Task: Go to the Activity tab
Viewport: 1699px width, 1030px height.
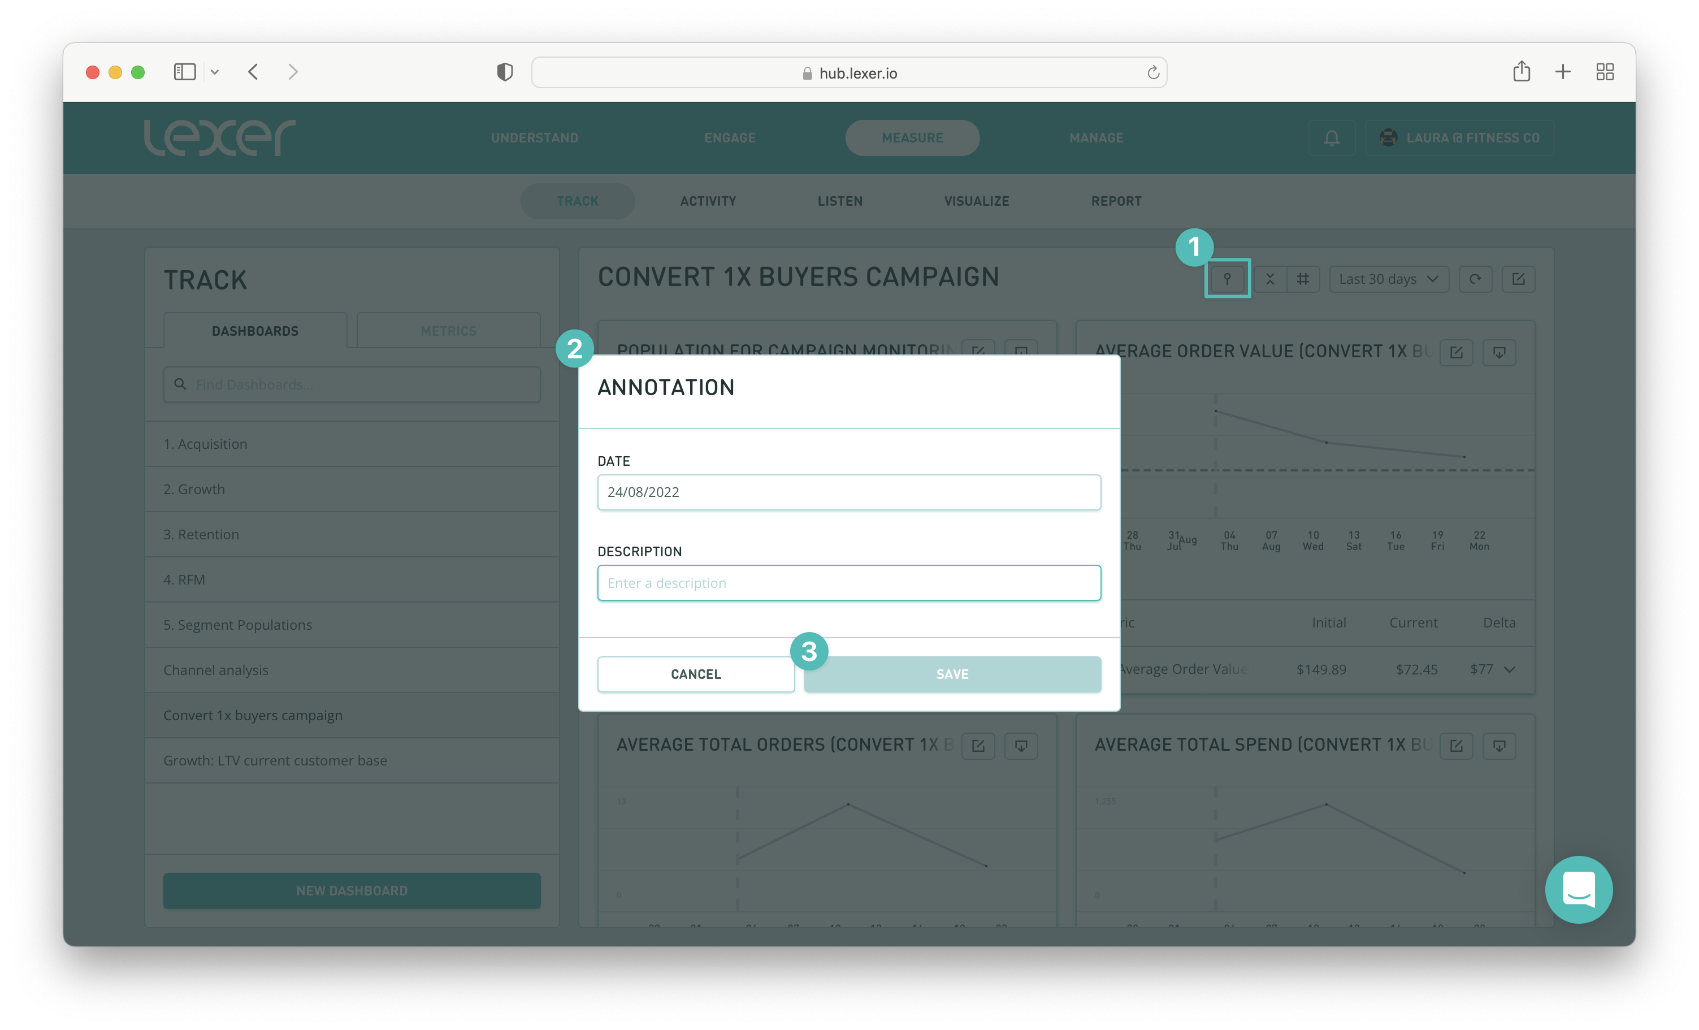Action: [x=708, y=201]
